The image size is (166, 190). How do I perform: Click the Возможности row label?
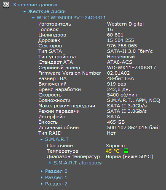54,100
